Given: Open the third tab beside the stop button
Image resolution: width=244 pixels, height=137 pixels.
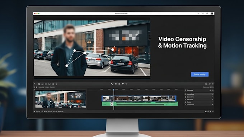Looking at the screenshot, I should (52, 87).
